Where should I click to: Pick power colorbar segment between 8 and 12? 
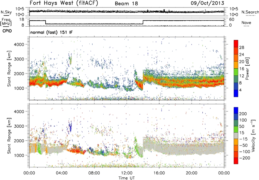[236, 79]
